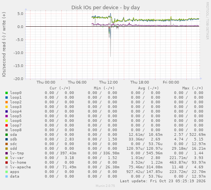Click the 'Min (-/+)' column header
Image resolution: width=211 pixels, height=190 pixels.
pyautogui.click(x=104, y=88)
